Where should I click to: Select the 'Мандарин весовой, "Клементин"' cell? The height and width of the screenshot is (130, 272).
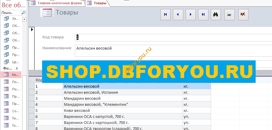point(123,104)
